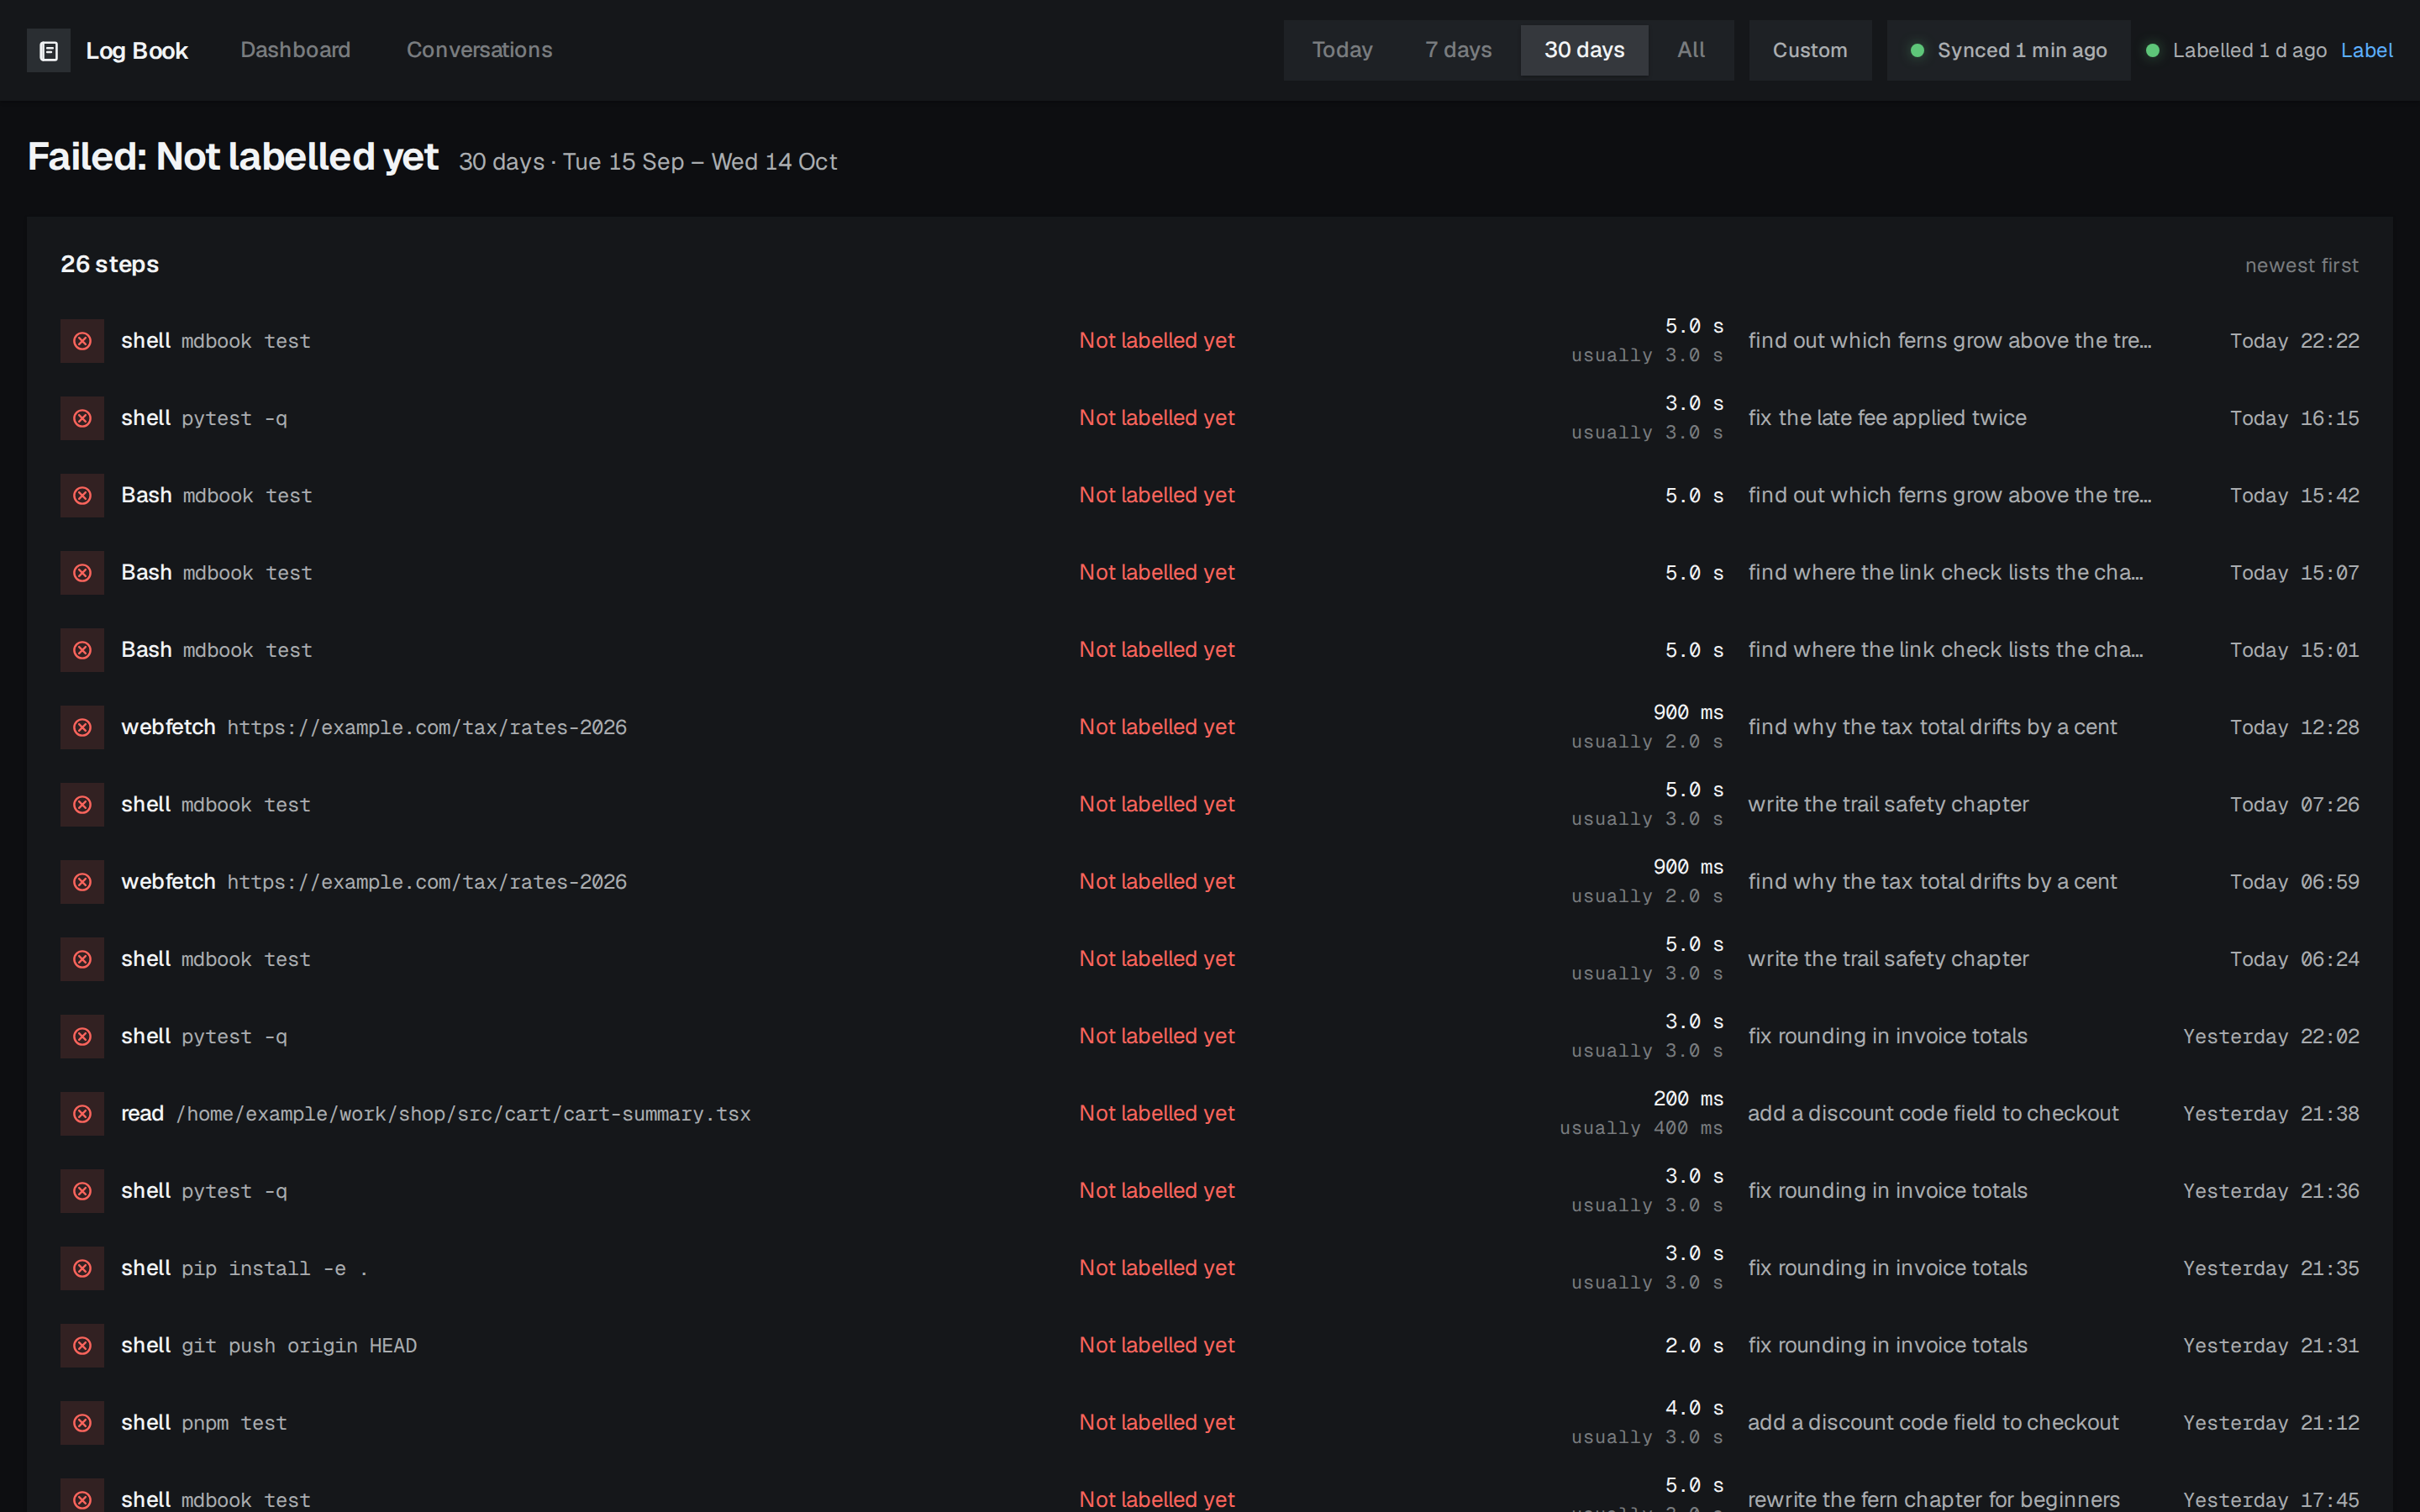Click the 'pnpm test' command text
This screenshot has width=2420, height=1512.
234,1423
